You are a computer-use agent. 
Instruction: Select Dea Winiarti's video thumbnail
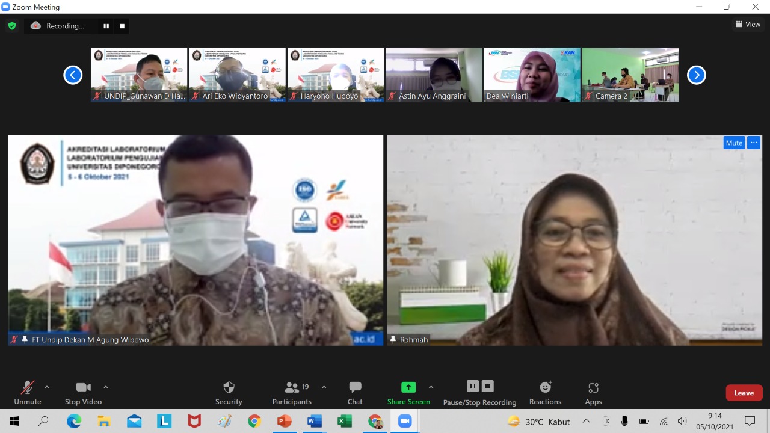coord(532,75)
